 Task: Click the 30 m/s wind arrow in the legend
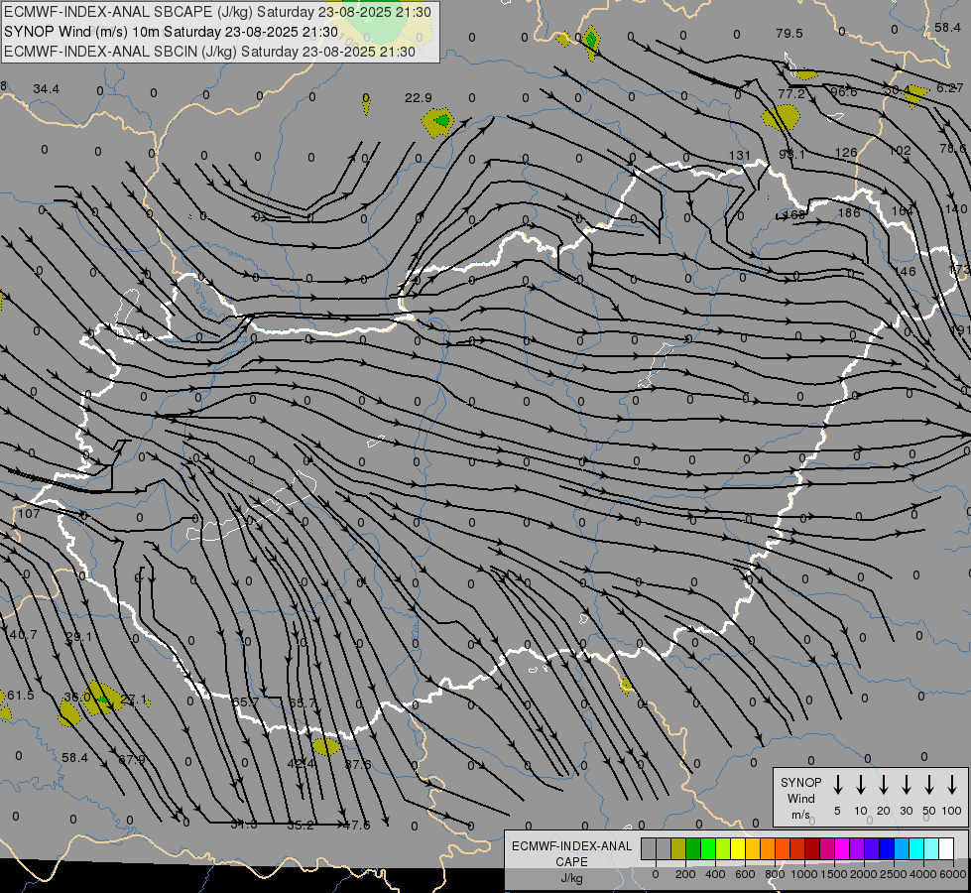[x=906, y=784]
